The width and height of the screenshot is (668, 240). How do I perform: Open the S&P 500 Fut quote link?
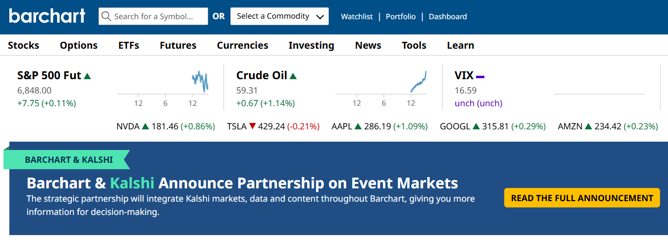49,75
